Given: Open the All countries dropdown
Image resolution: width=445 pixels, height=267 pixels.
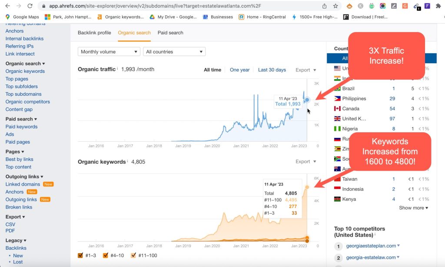Looking at the screenshot, I should 174,52.
